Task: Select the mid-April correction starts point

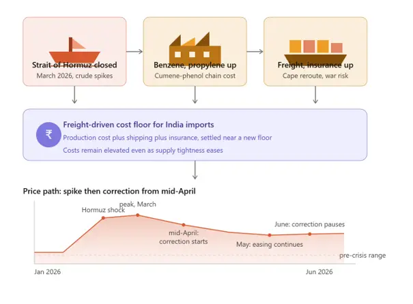Action: click(184, 225)
